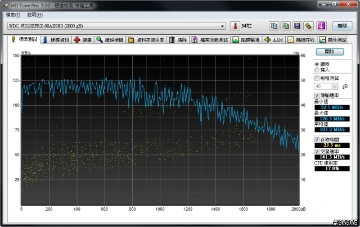
Task: Enable the 短程測試 checkbox
Action: pyautogui.click(x=317, y=78)
